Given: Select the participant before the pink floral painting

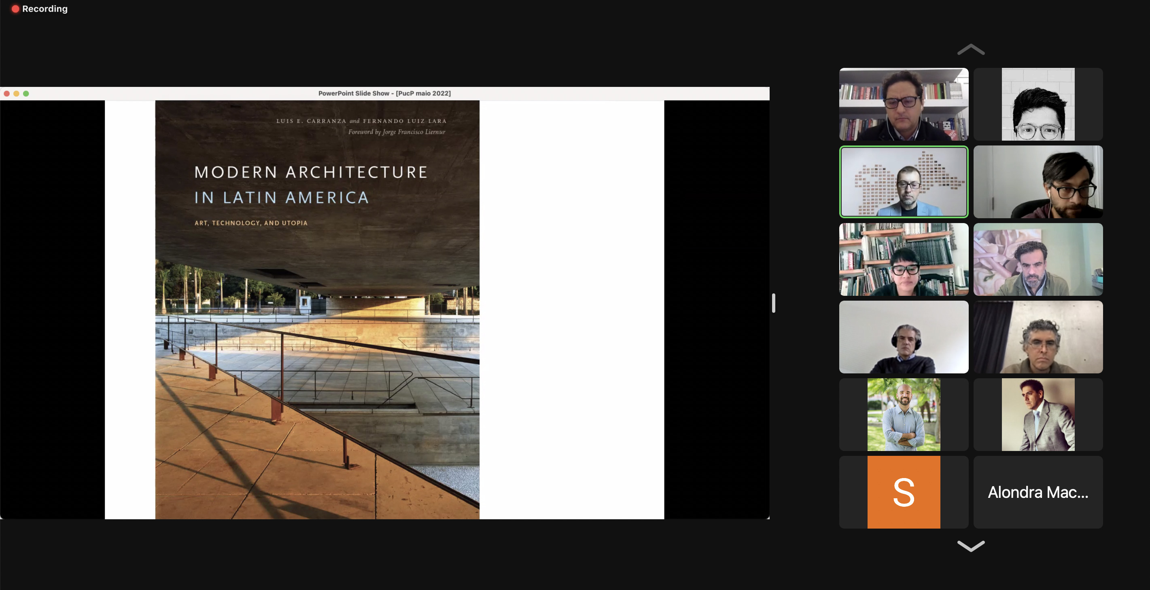Looking at the screenshot, I should click(1038, 259).
